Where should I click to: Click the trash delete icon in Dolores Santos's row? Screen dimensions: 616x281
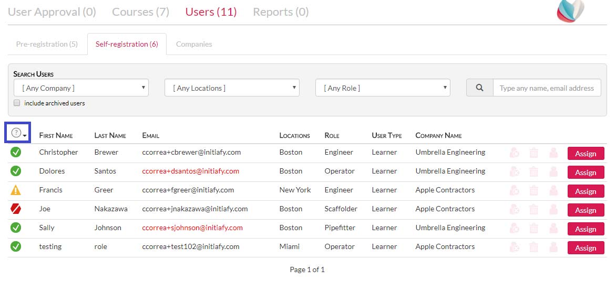(x=533, y=171)
